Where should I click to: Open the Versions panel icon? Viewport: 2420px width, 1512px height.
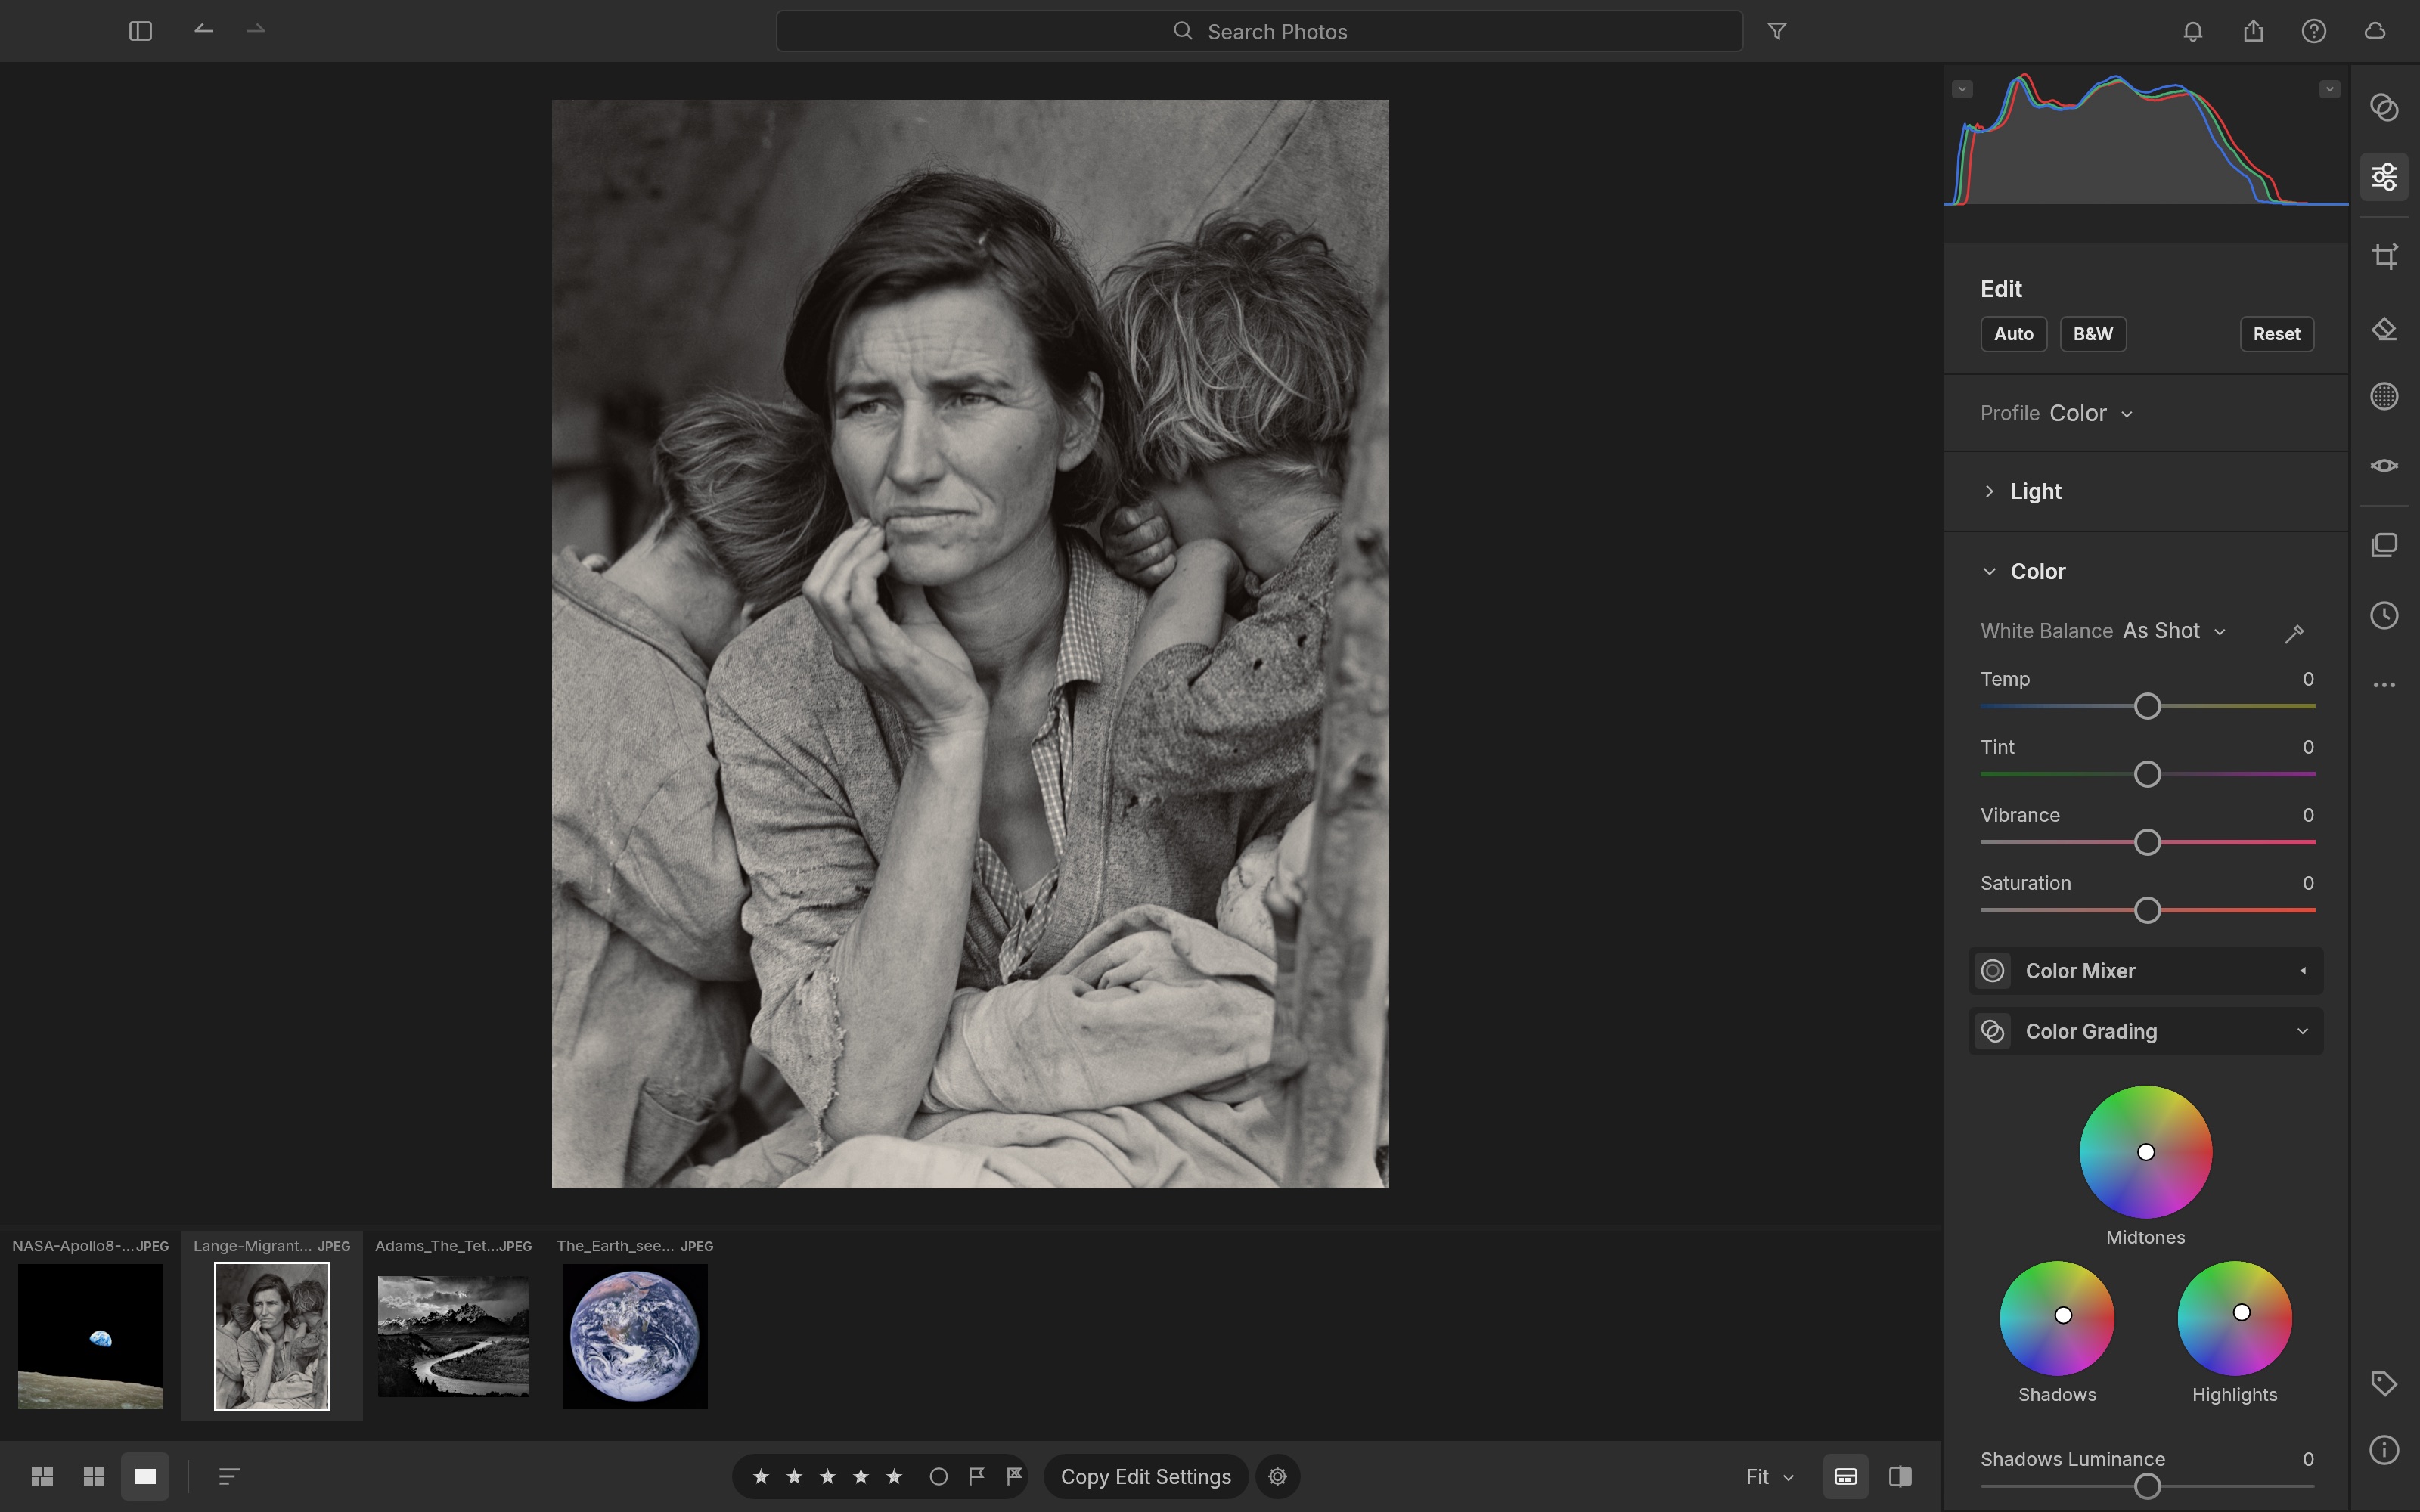coord(2384,545)
